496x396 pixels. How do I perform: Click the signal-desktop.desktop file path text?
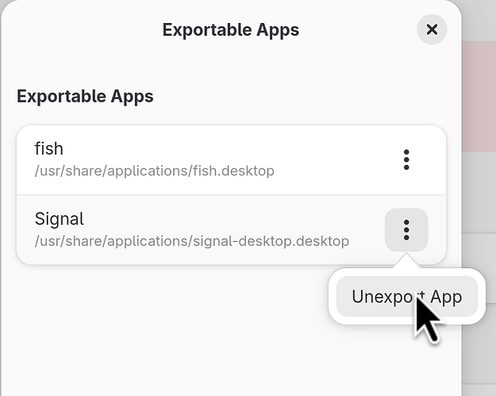(x=192, y=241)
